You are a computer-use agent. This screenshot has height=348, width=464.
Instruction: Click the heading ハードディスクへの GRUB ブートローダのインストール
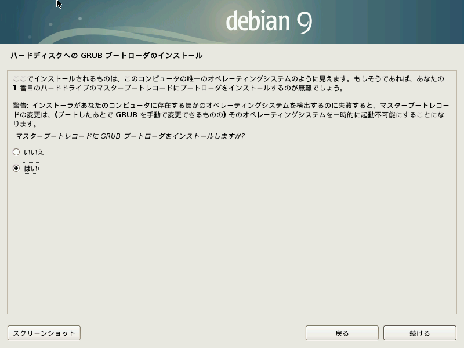[107, 56]
